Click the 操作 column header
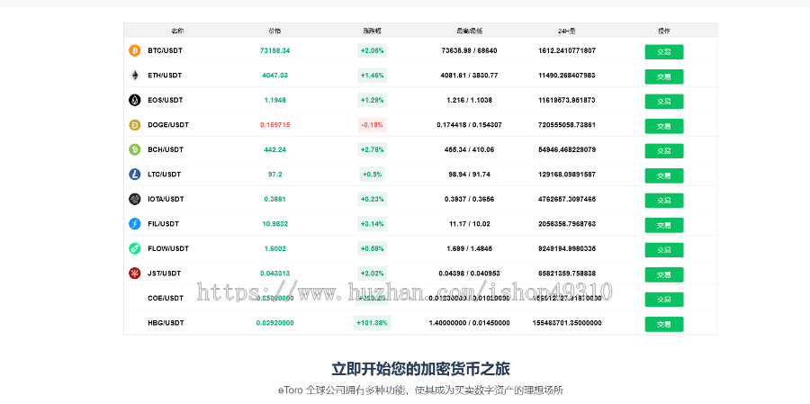The image size is (810, 404). tap(664, 31)
